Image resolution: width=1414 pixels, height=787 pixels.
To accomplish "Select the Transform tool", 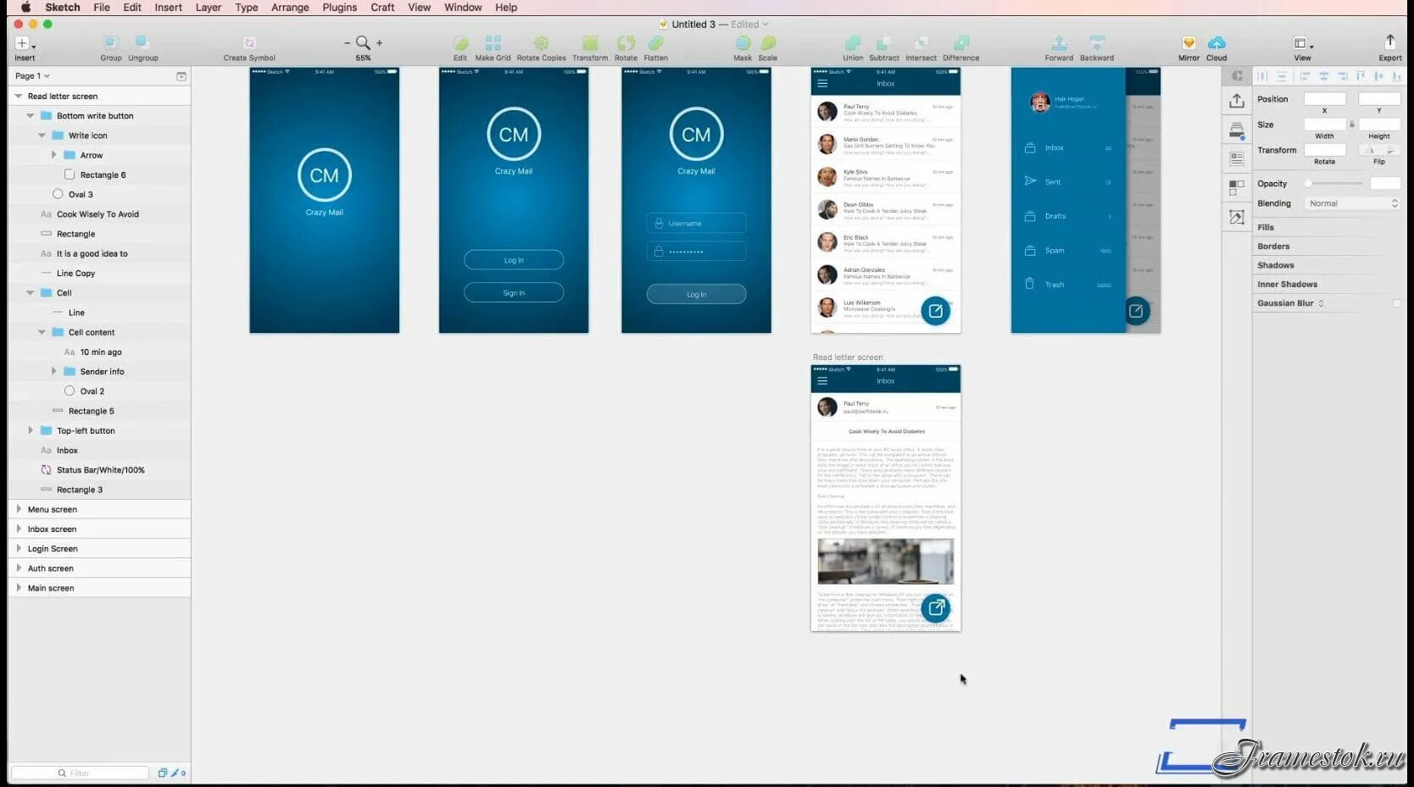I will click(590, 42).
